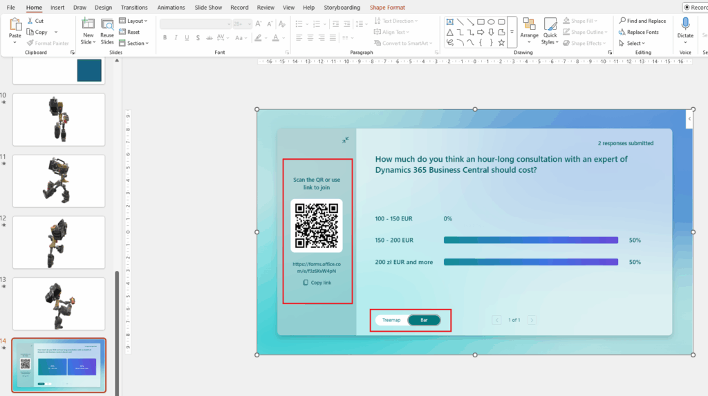Justify the paragraph text
Viewport: 708px width, 396px height.
[333, 38]
